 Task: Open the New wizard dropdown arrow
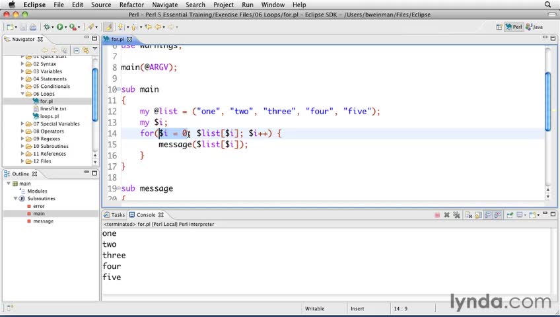[x=16, y=27]
